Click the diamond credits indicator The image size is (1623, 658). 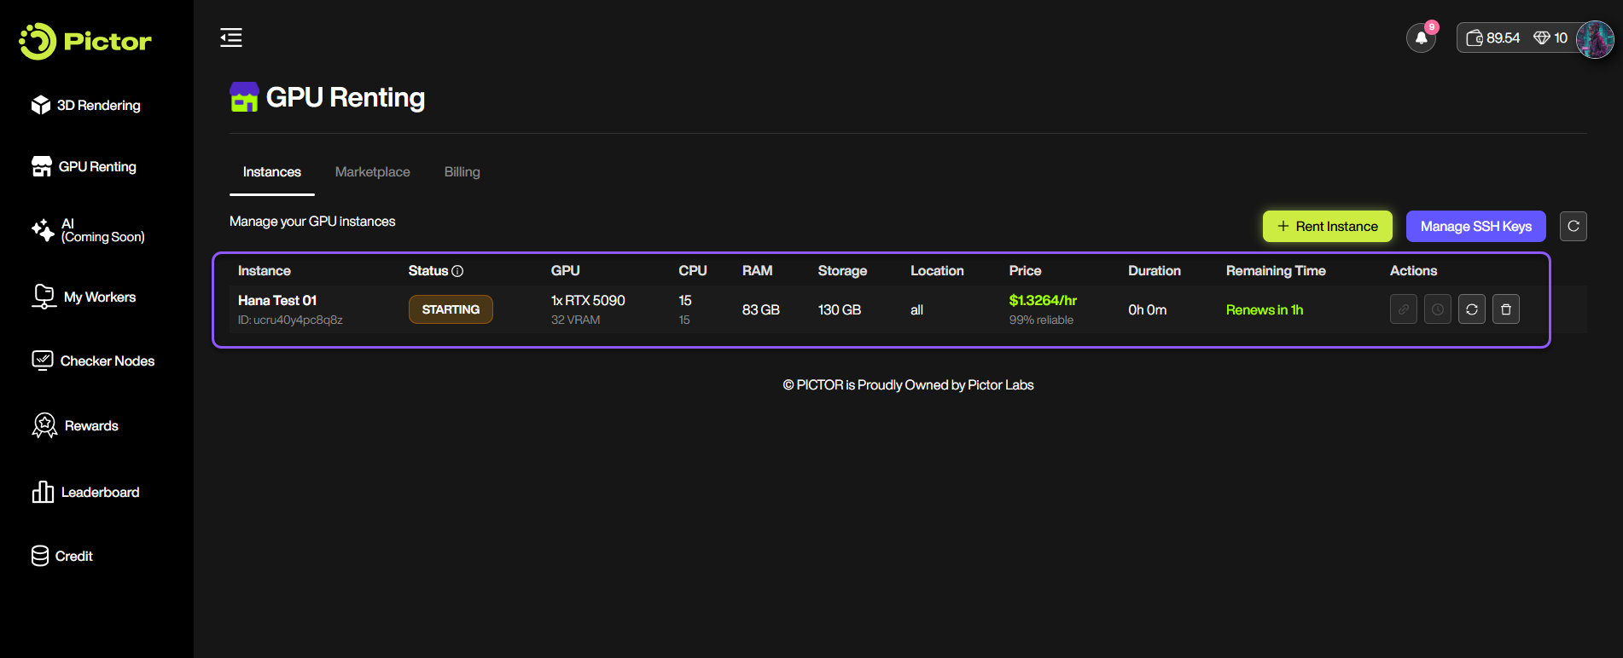click(x=1550, y=38)
